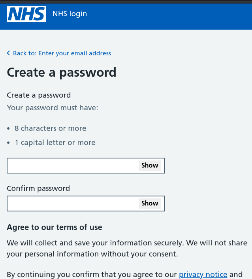The image size is (252, 279).
Task: Click the '8 characters or more' requirement
Action: [50, 128]
